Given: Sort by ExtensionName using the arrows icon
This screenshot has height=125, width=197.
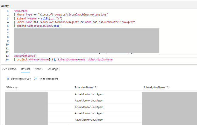Looking at the screenshot, I should [96, 87].
